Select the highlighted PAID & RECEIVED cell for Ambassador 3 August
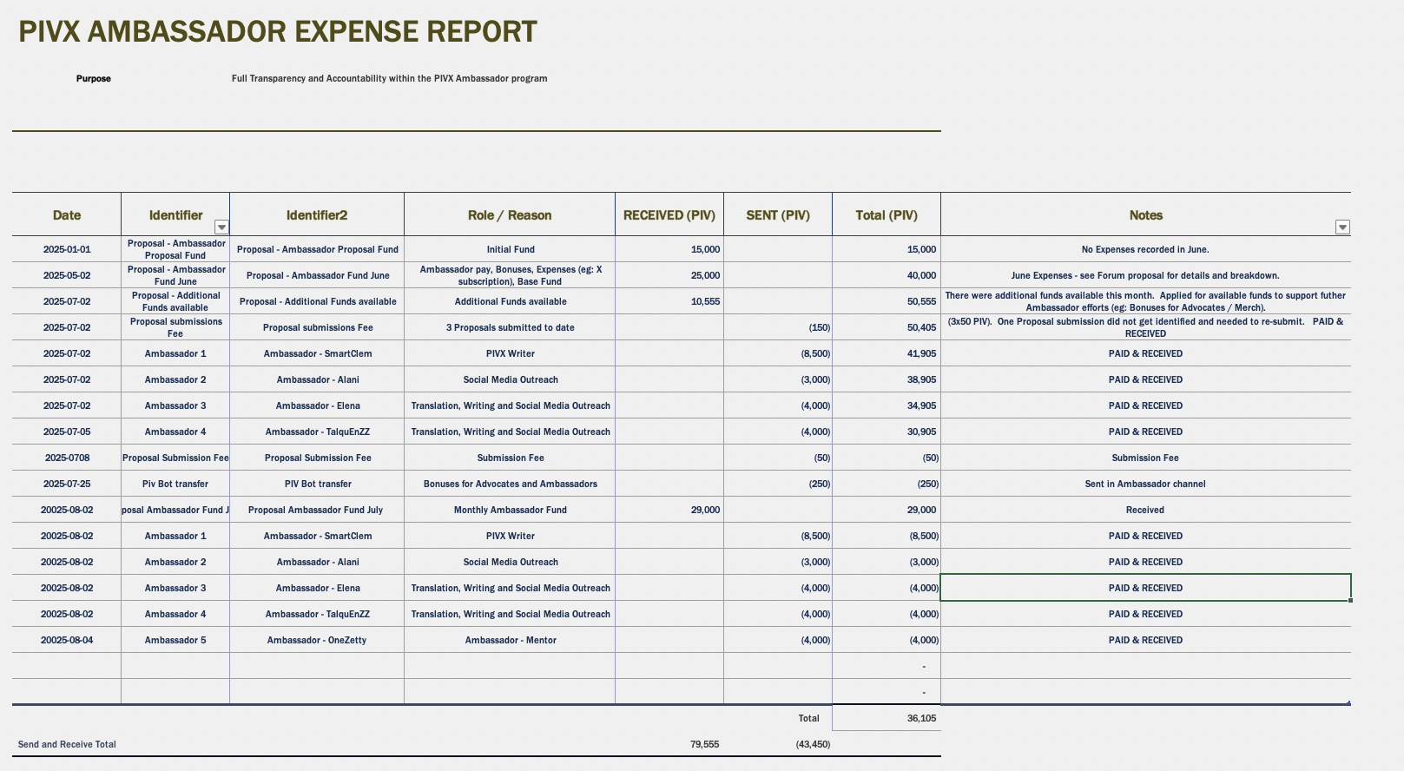Screen dimensions: 1404x771 coord(1145,588)
